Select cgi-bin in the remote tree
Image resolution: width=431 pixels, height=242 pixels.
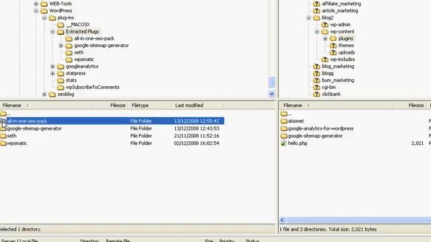pos(329,87)
